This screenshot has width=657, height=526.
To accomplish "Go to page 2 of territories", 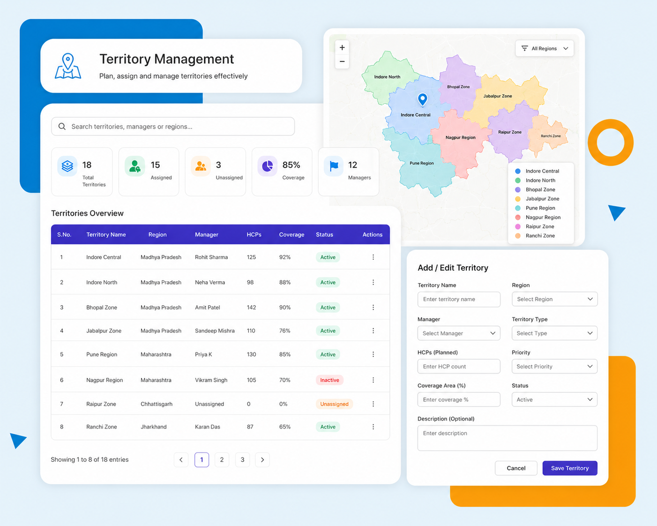I will pos(222,460).
